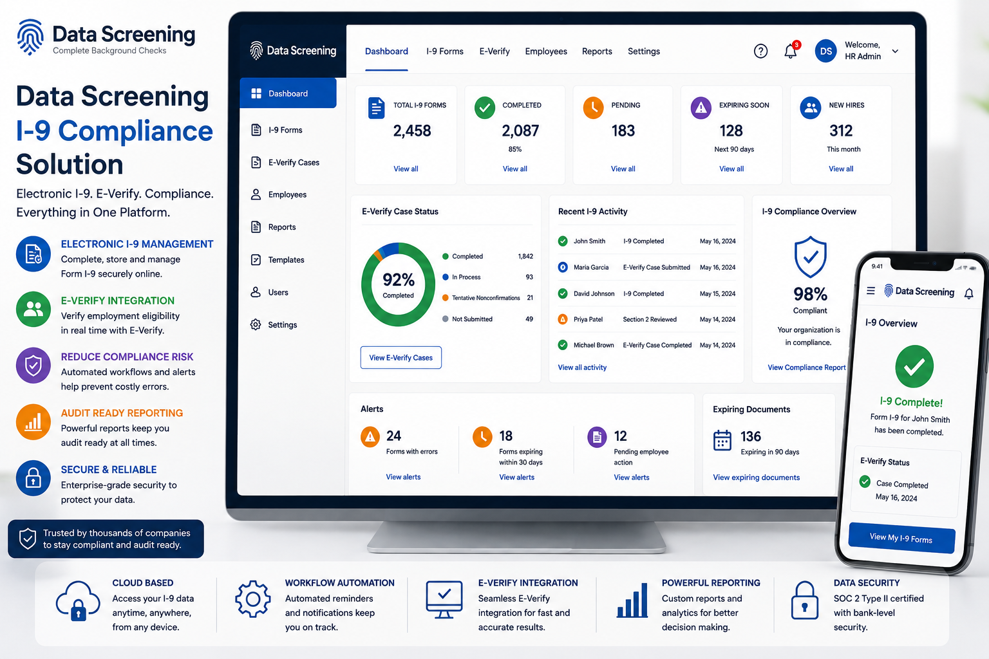The height and width of the screenshot is (659, 989).
Task: Open the View all activity link
Action: click(582, 367)
